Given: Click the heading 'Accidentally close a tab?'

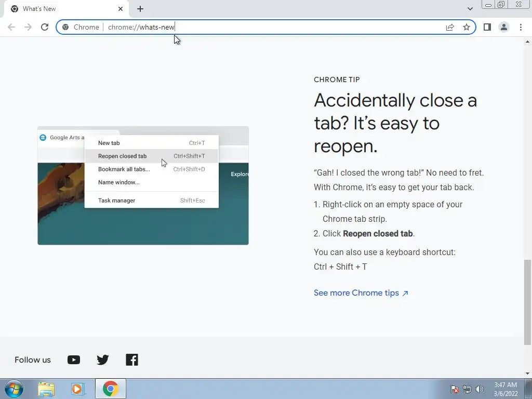Looking at the screenshot, I should tap(395, 123).
